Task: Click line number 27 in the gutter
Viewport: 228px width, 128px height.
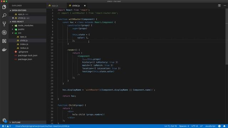Action: [x=52, y=90]
